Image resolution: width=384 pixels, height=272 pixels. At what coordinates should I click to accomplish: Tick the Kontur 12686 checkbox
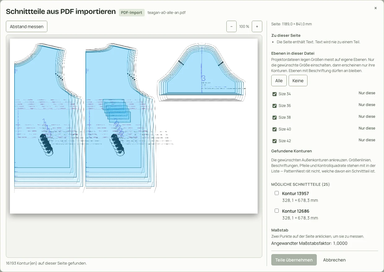(x=277, y=211)
